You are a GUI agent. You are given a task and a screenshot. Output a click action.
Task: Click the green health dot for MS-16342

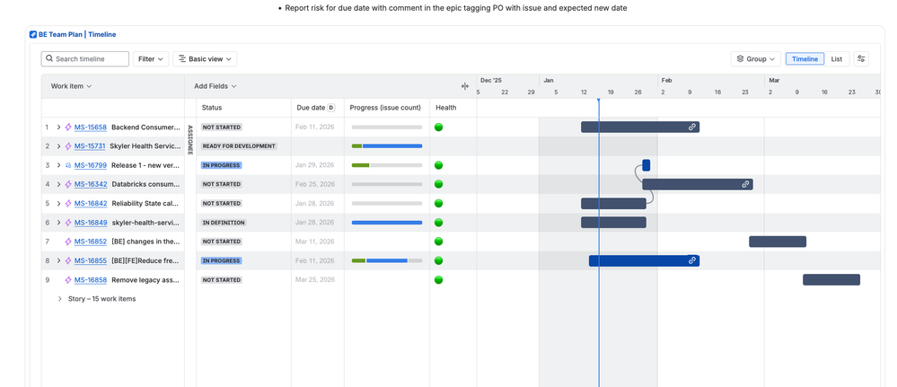point(439,184)
